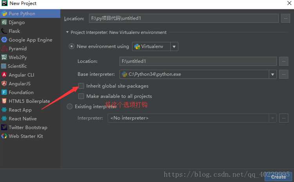Click the Project Interpreter: New Virtualenv environment heading

(x=118, y=32)
